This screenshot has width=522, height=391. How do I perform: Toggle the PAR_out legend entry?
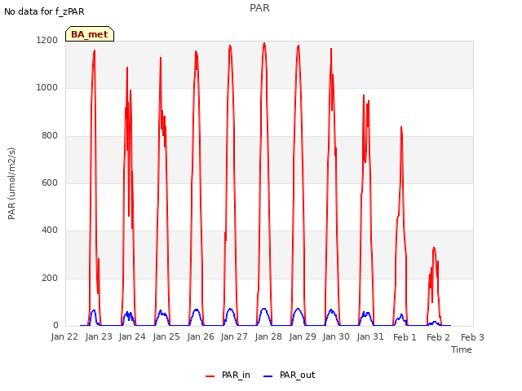click(x=289, y=376)
